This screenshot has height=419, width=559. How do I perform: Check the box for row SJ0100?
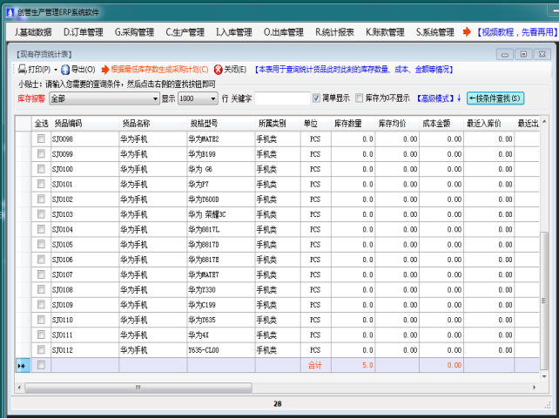(x=41, y=168)
